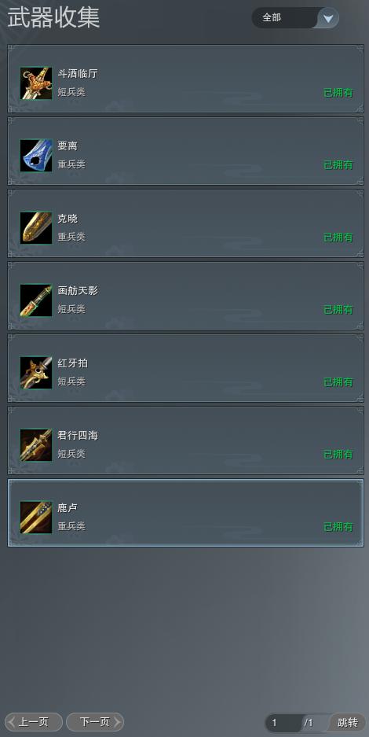Select the 君行四海 weapon name
The width and height of the screenshot is (369, 737).
(78, 436)
